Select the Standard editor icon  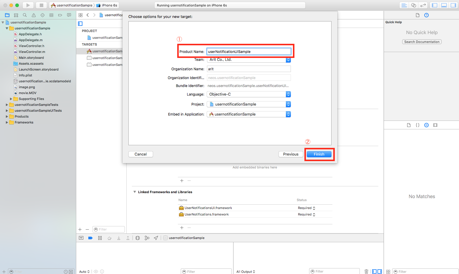click(x=404, y=5)
